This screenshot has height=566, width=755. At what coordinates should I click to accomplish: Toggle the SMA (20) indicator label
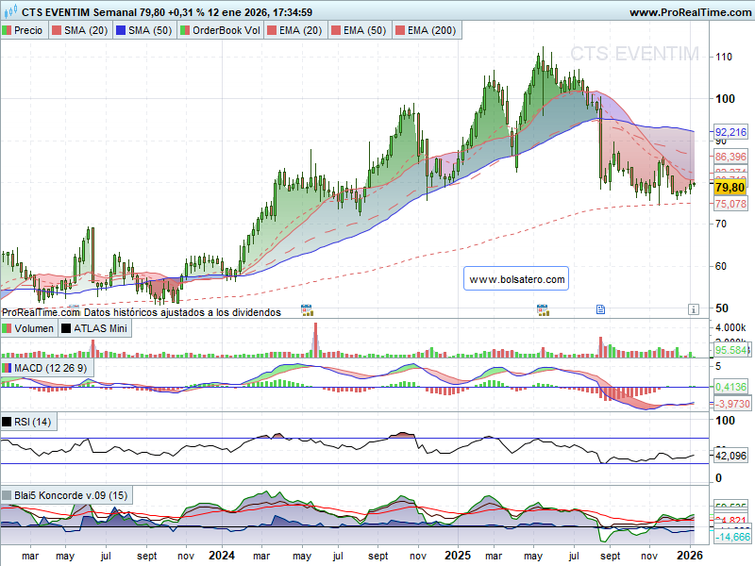point(85,30)
